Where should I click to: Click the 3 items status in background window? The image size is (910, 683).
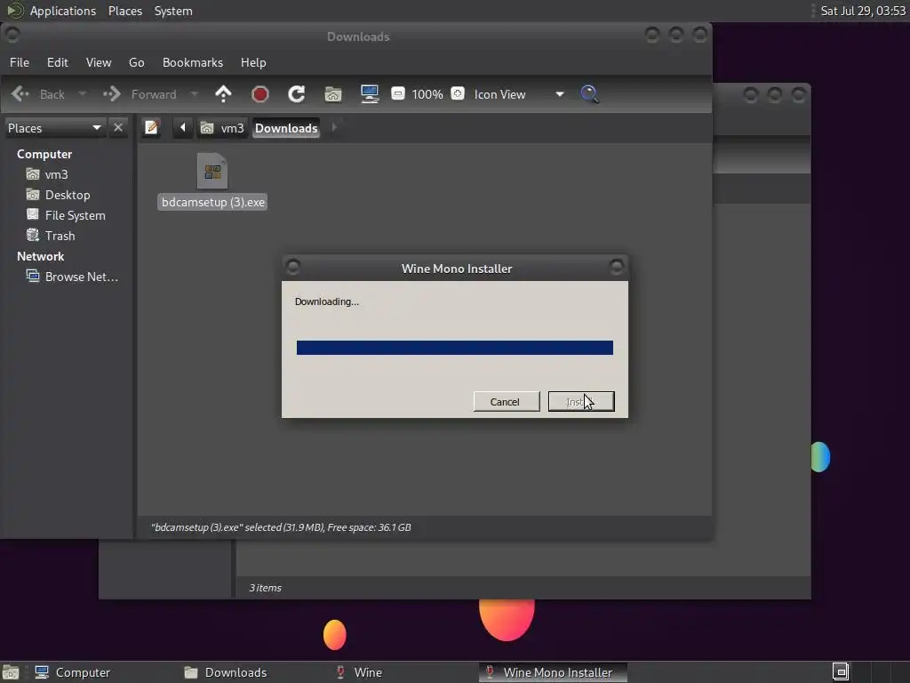(x=265, y=588)
